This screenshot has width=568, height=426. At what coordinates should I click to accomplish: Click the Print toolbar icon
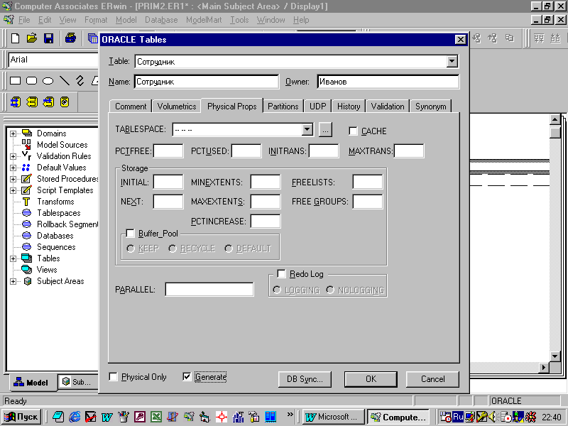pos(70,38)
